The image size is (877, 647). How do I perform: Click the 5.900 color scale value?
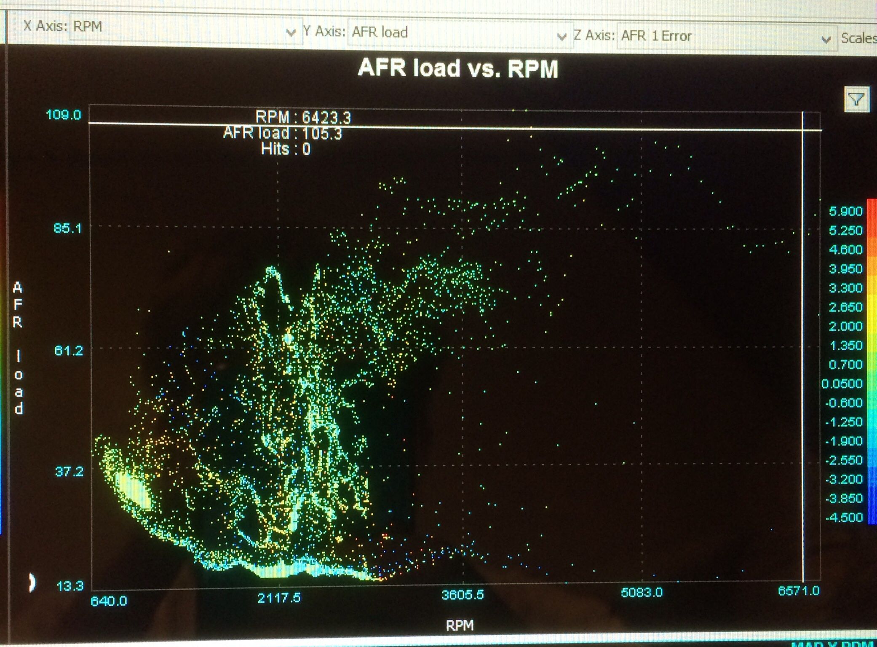pos(846,211)
